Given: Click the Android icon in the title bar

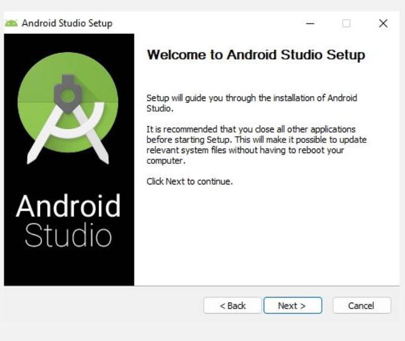Looking at the screenshot, I should 11,23.
